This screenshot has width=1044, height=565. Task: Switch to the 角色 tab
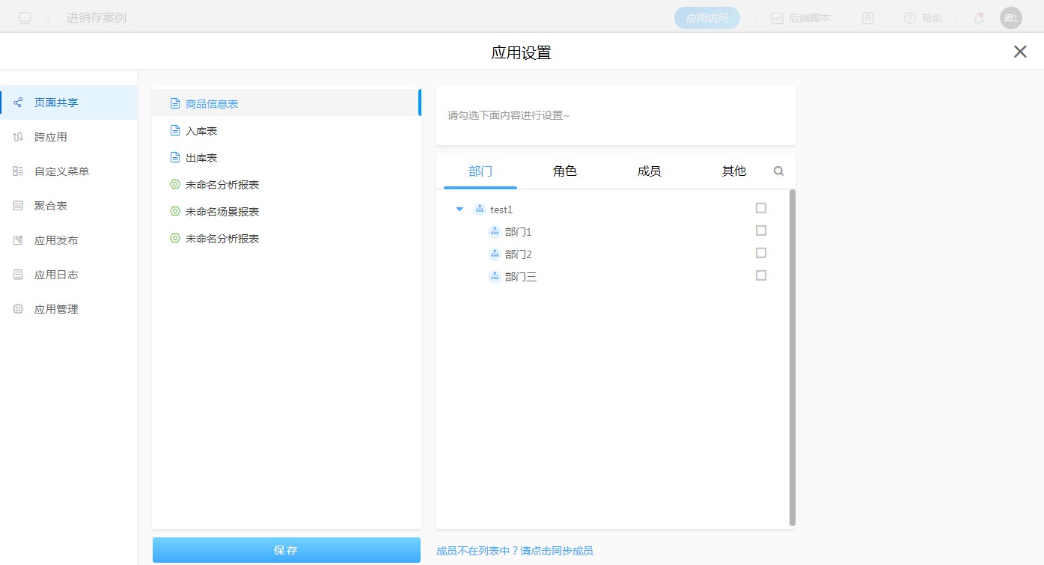coord(564,171)
